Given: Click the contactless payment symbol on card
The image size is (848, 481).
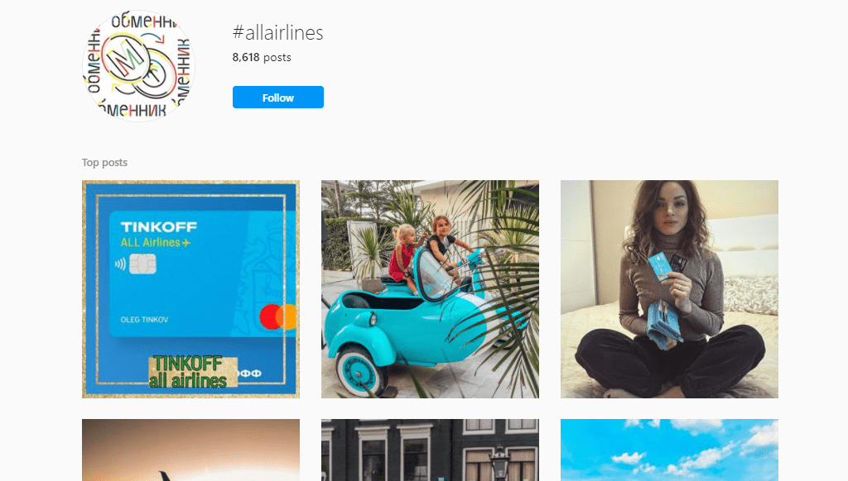Looking at the screenshot, I should pyautogui.click(x=120, y=264).
